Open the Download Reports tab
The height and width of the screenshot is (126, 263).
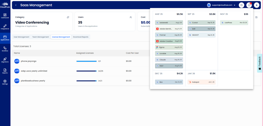click(x=81, y=37)
